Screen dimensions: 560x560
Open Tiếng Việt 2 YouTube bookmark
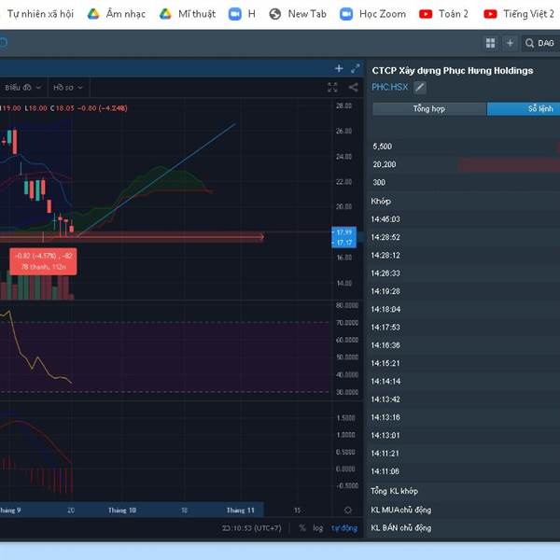coord(519,14)
